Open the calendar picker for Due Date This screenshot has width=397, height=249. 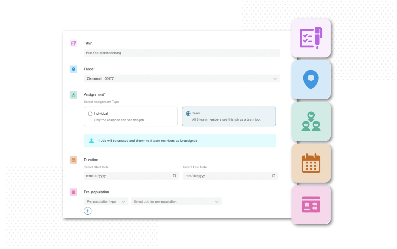click(x=274, y=176)
